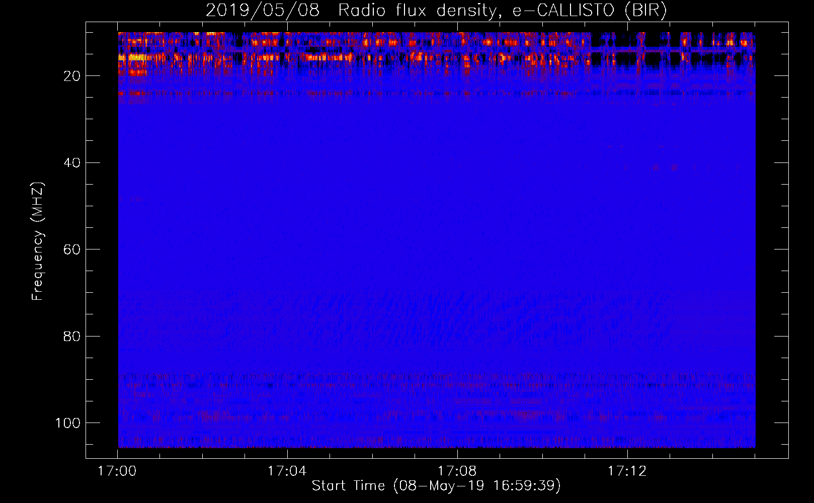The width and height of the screenshot is (814, 503).
Task: Click the "Start Time (08-May-19 16:59:39)" x-axis label
Action: click(436, 486)
